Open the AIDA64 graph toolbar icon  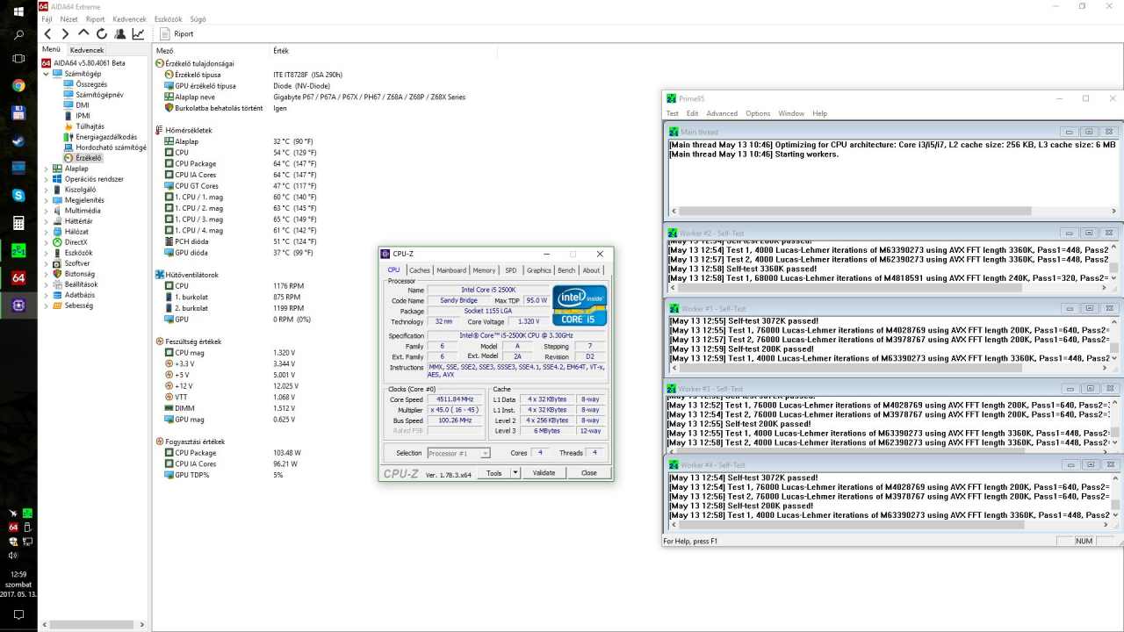[138, 34]
